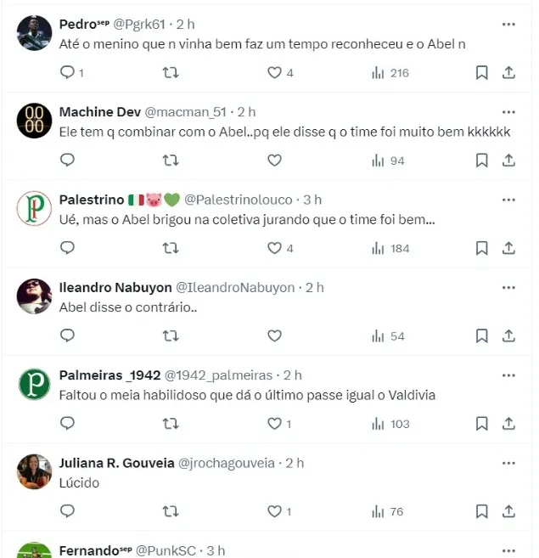This screenshot has width=539, height=558.
Task: Reply to Pedro's tweet with 1 reply
Action: point(68,73)
